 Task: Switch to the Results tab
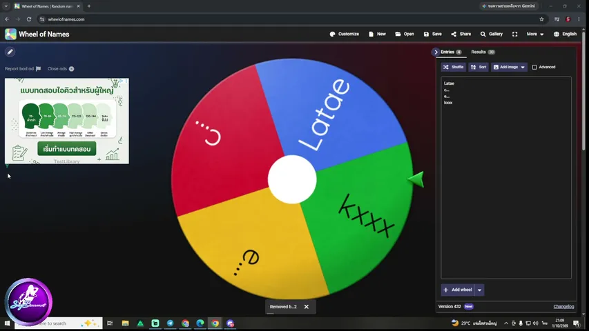[x=483, y=52]
